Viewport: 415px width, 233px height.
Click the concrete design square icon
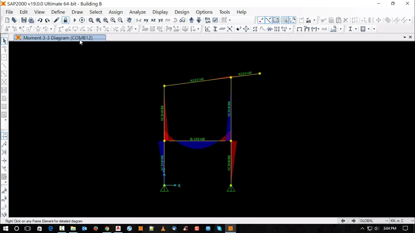click(363, 29)
